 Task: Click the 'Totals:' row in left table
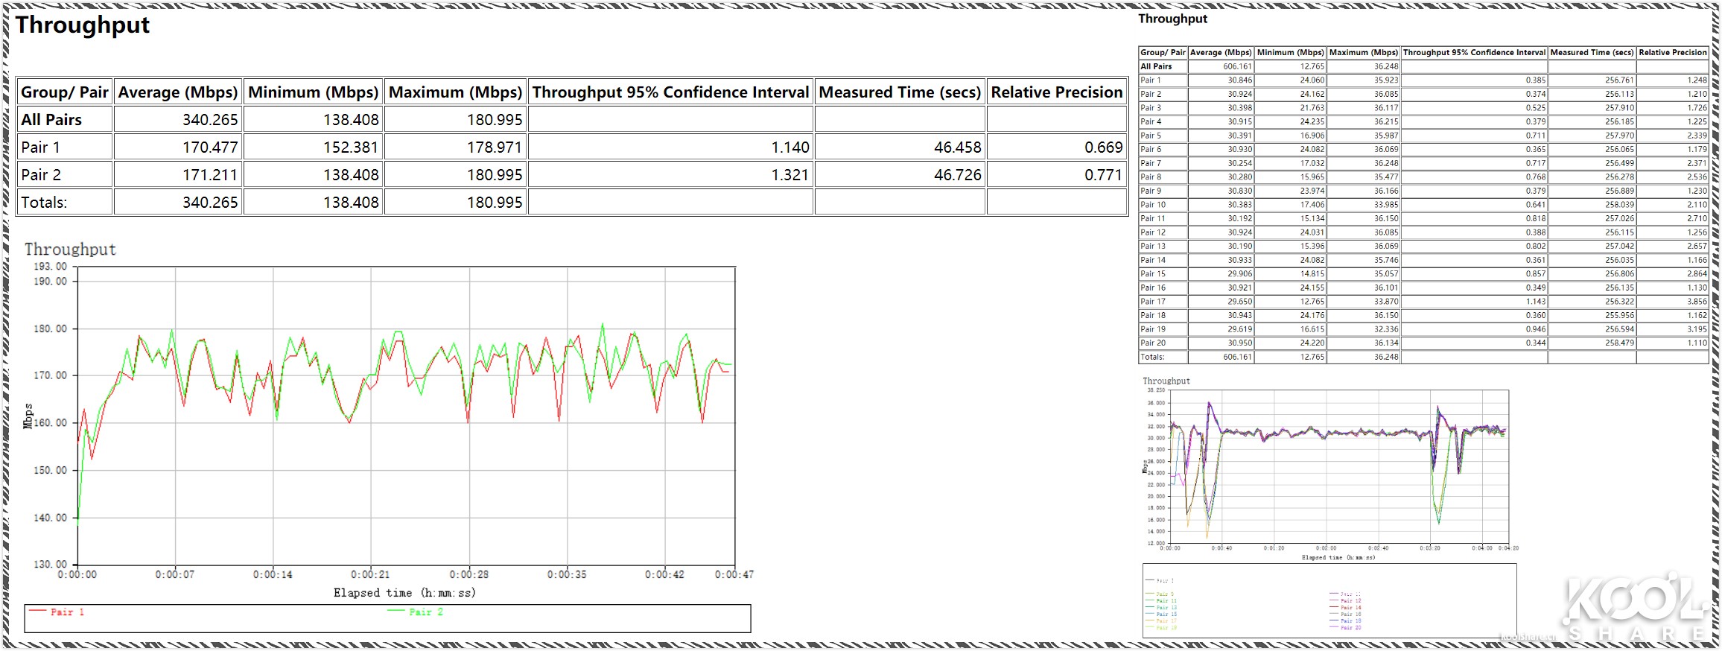pos(44,203)
